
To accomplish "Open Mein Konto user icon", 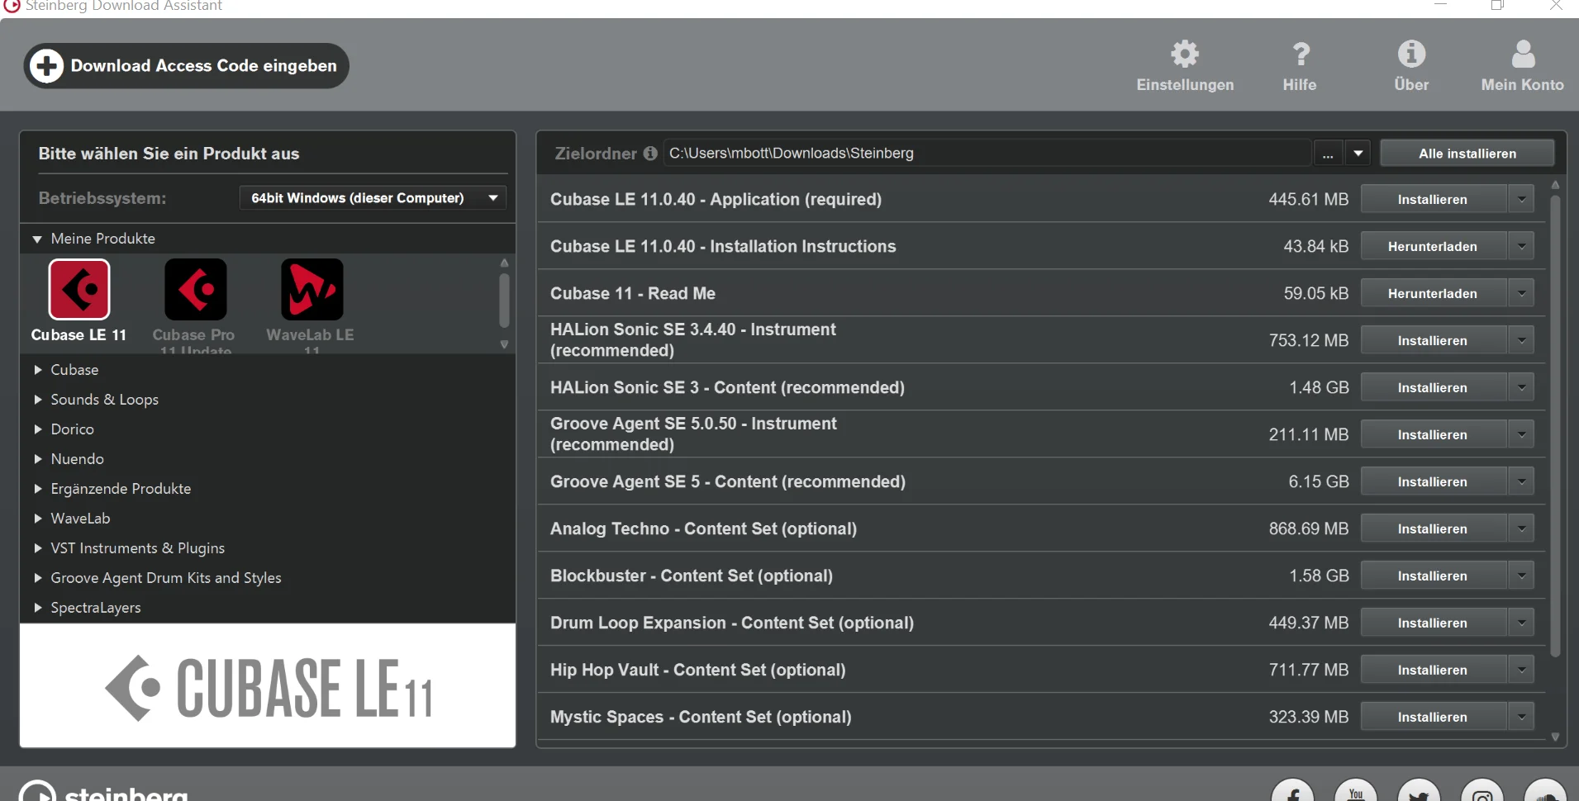I will coord(1523,55).
